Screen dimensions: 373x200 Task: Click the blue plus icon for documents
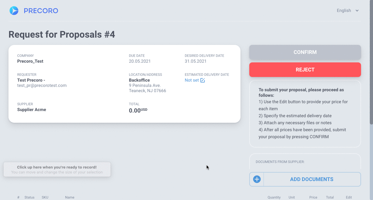[x=257, y=179]
